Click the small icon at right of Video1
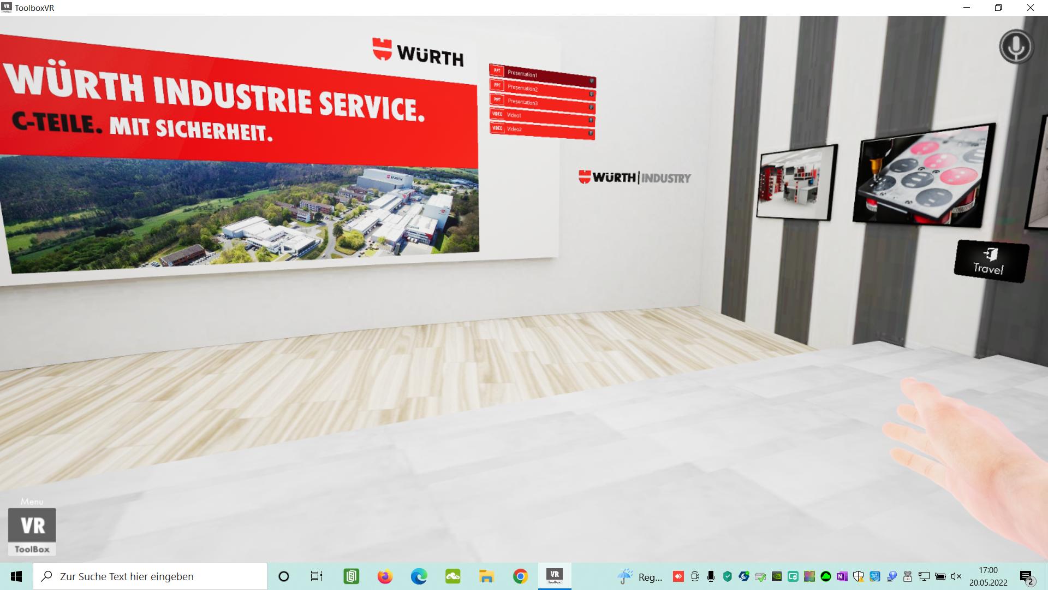The width and height of the screenshot is (1048, 590). coord(591,120)
